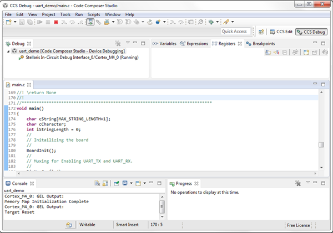Click the Registers show type names icon

(268, 52)
